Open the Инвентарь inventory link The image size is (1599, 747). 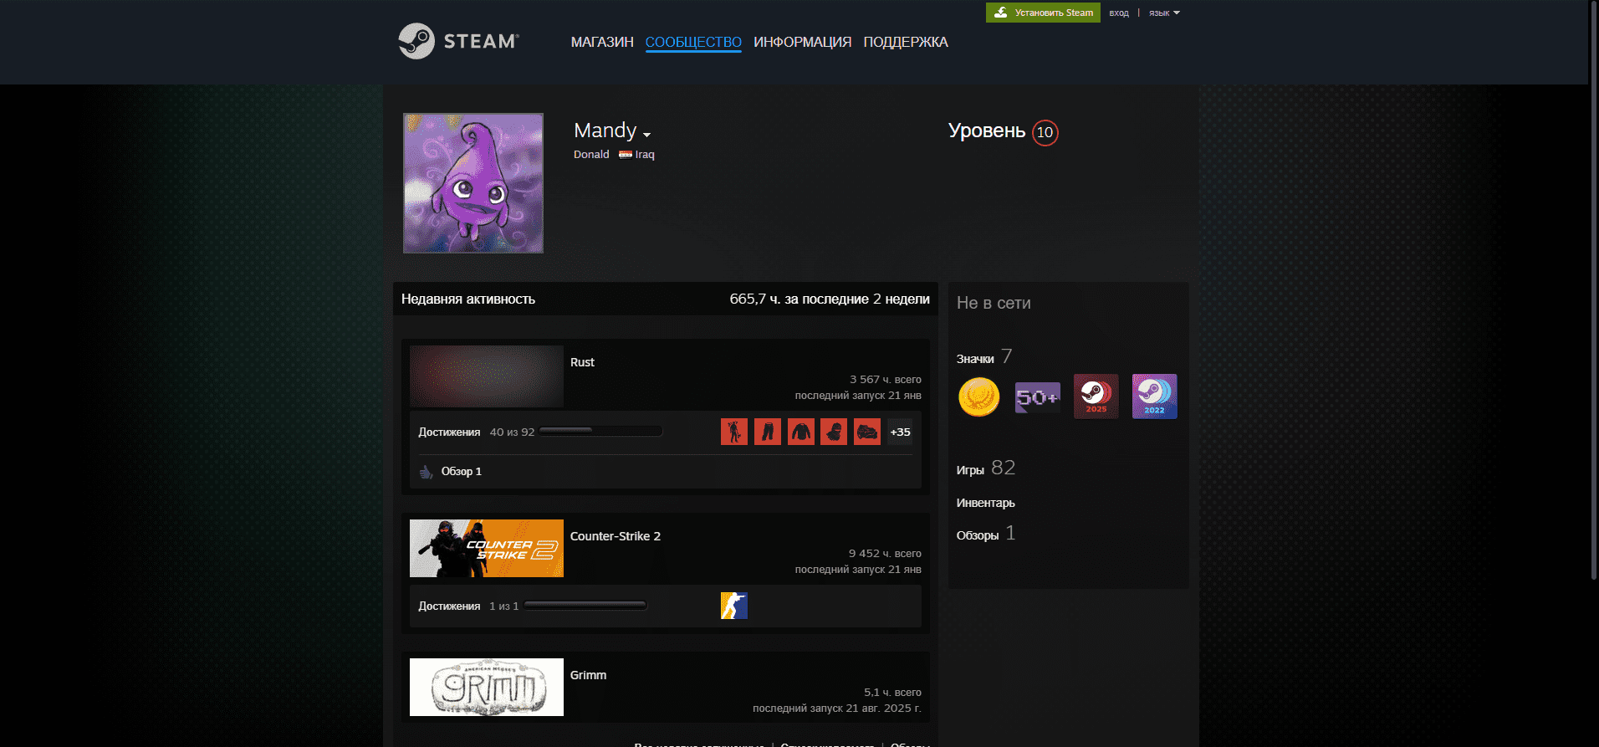click(x=986, y=503)
